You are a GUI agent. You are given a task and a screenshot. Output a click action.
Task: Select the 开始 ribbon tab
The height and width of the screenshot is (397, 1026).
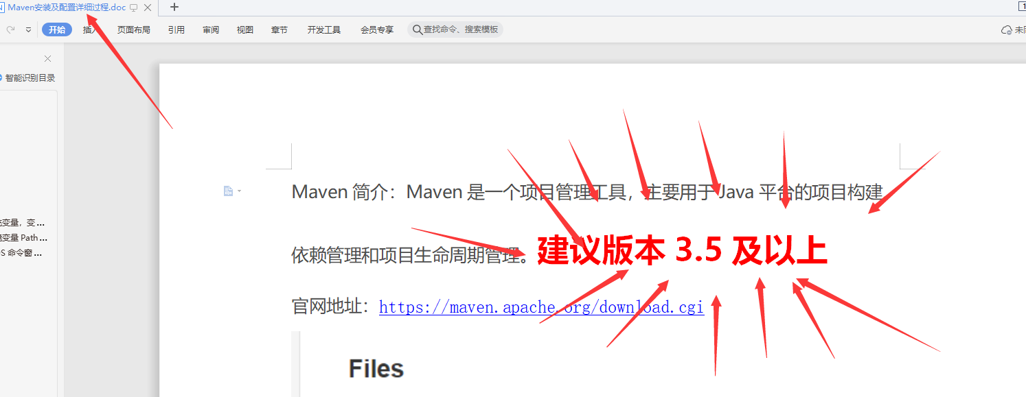pyautogui.click(x=57, y=29)
